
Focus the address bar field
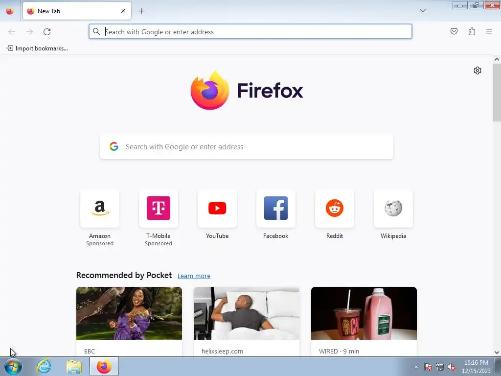(x=250, y=31)
